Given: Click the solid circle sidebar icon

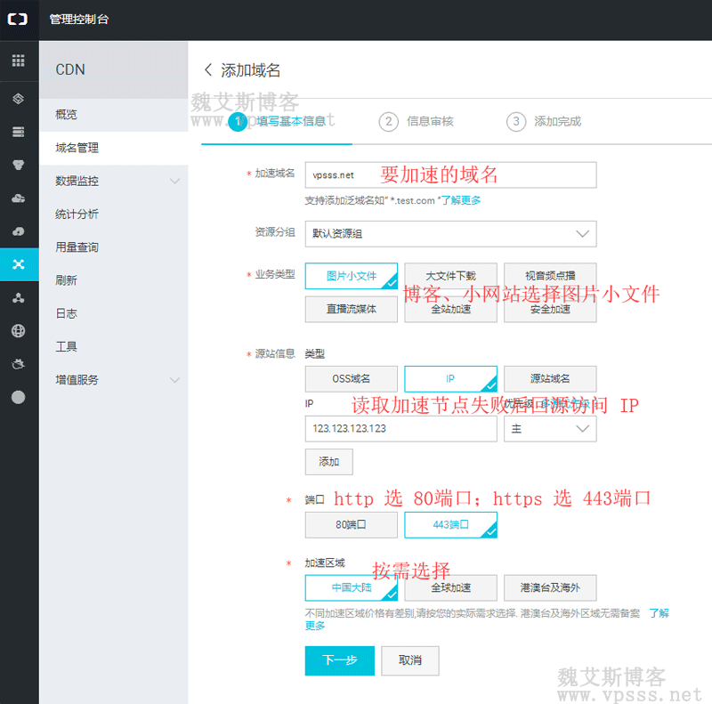Looking at the screenshot, I should [19, 398].
